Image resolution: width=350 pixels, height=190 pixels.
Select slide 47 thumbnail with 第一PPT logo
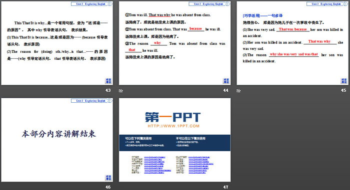pyautogui.click(x=174, y=140)
